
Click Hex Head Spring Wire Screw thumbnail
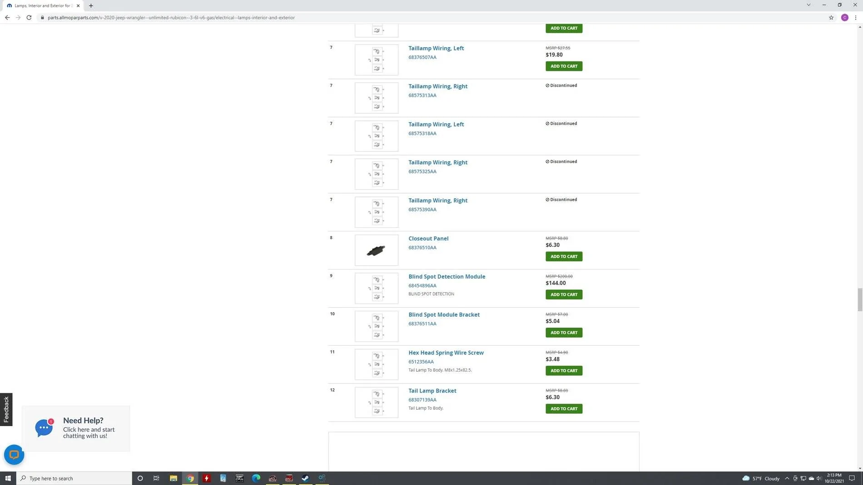(377, 365)
